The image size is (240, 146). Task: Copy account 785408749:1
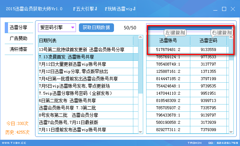point(168,64)
